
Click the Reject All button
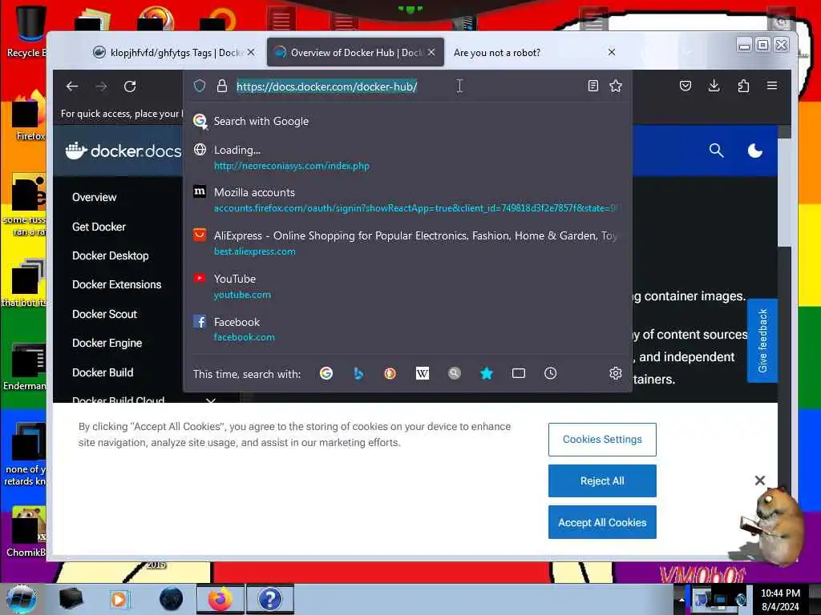(602, 480)
